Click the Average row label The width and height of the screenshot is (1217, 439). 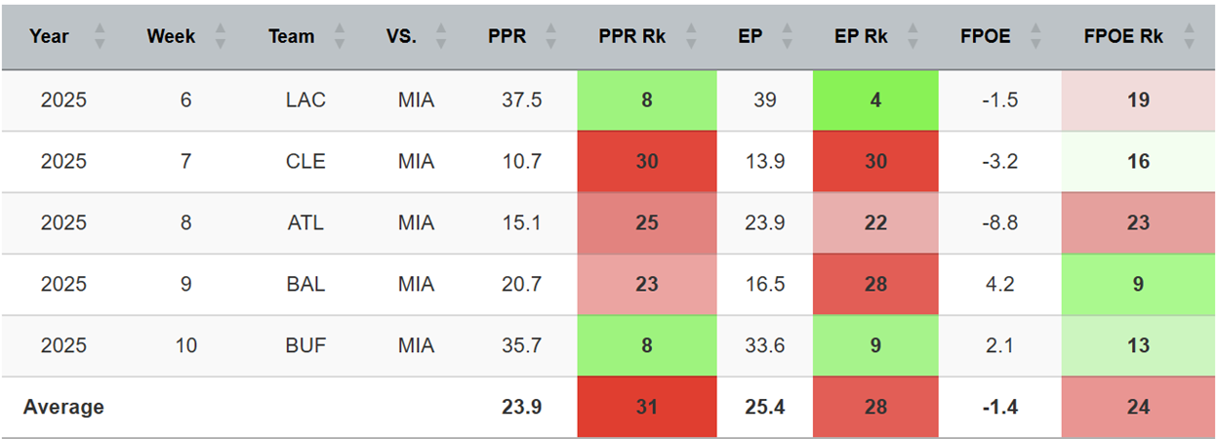[63, 407]
